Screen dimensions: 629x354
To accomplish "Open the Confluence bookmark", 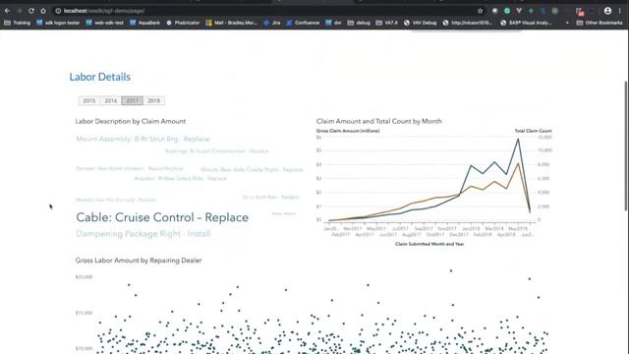I will pos(303,23).
